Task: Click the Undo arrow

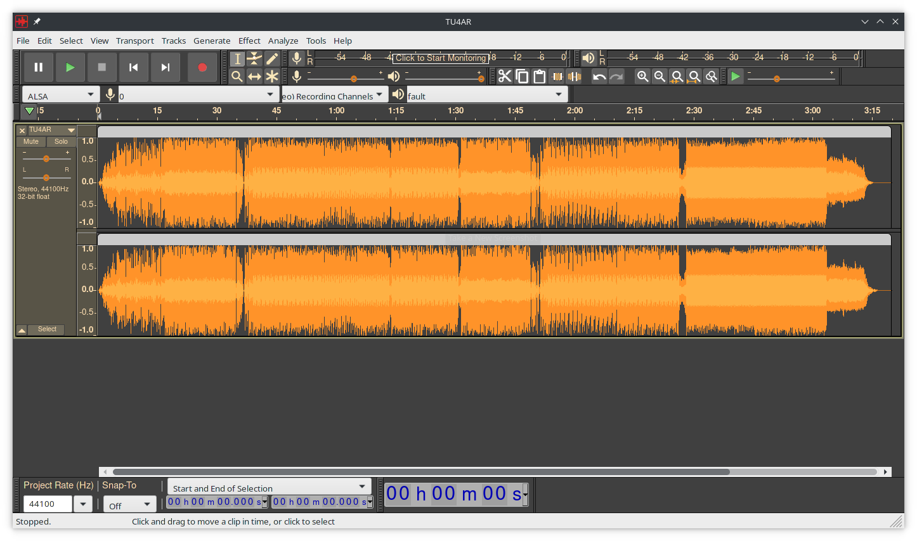Action: (599, 77)
